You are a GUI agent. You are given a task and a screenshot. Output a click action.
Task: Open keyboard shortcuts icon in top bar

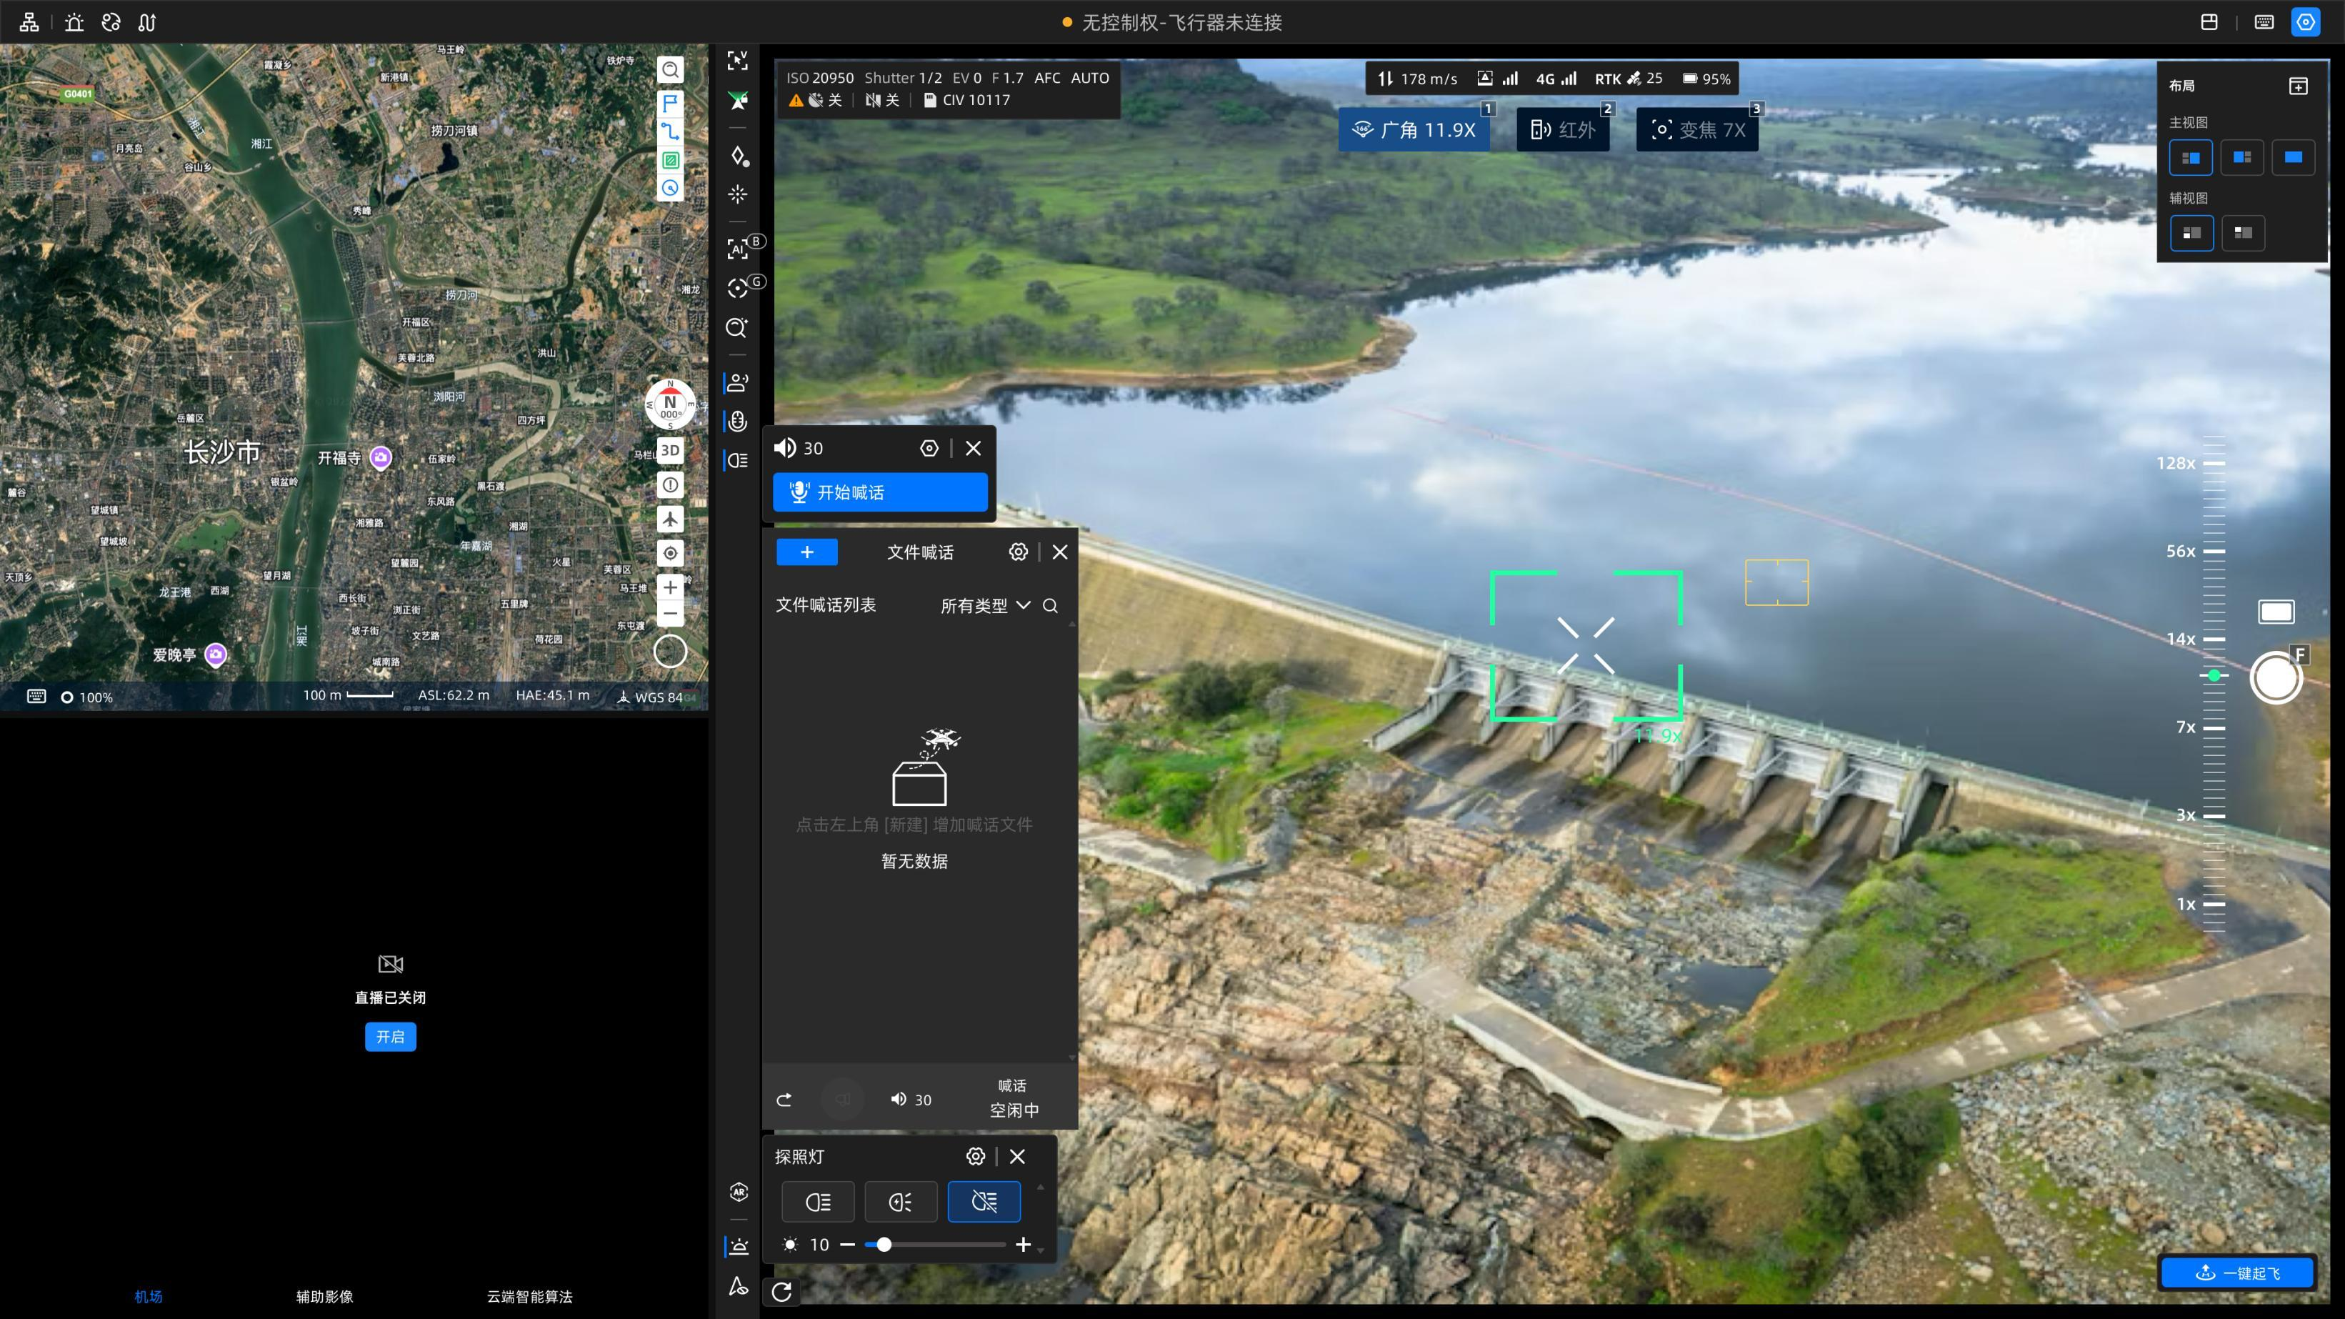(x=2264, y=22)
